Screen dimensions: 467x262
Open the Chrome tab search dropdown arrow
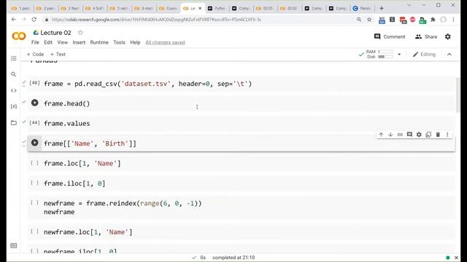tap(409, 5)
